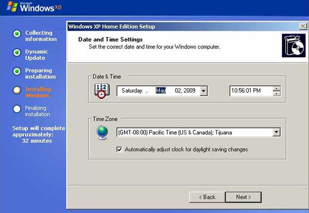Screen dimensions: 309x213
Task: Click the setup box and CD icon
Action: click(293, 46)
